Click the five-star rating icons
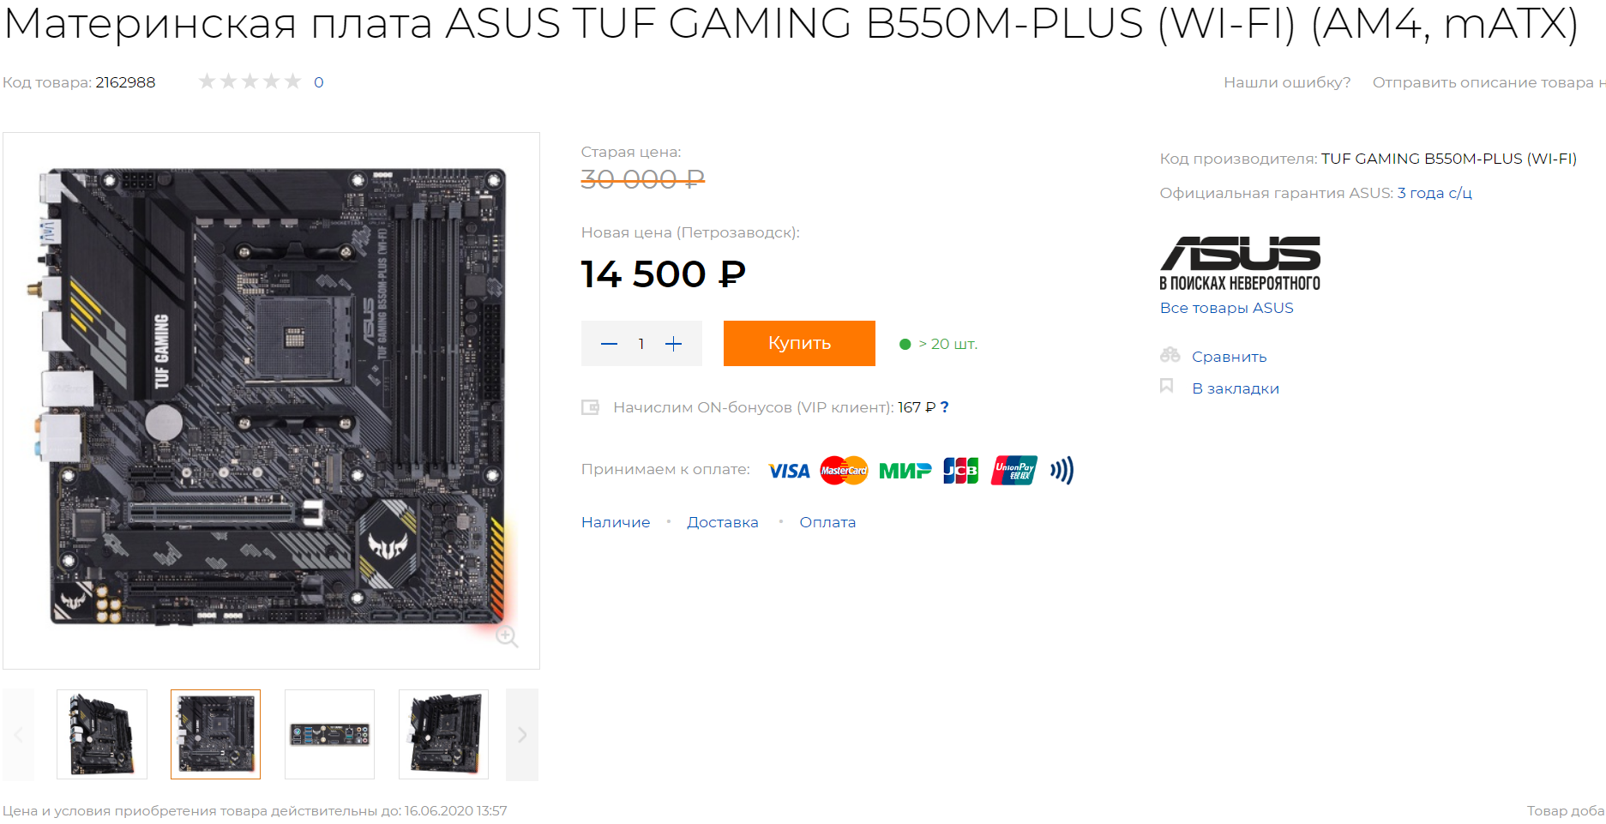The height and width of the screenshot is (824, 1606). pyautogui.click(x=250, y=81)
